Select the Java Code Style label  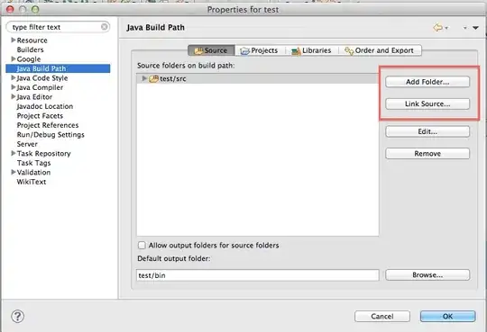(x=42, y=78)
